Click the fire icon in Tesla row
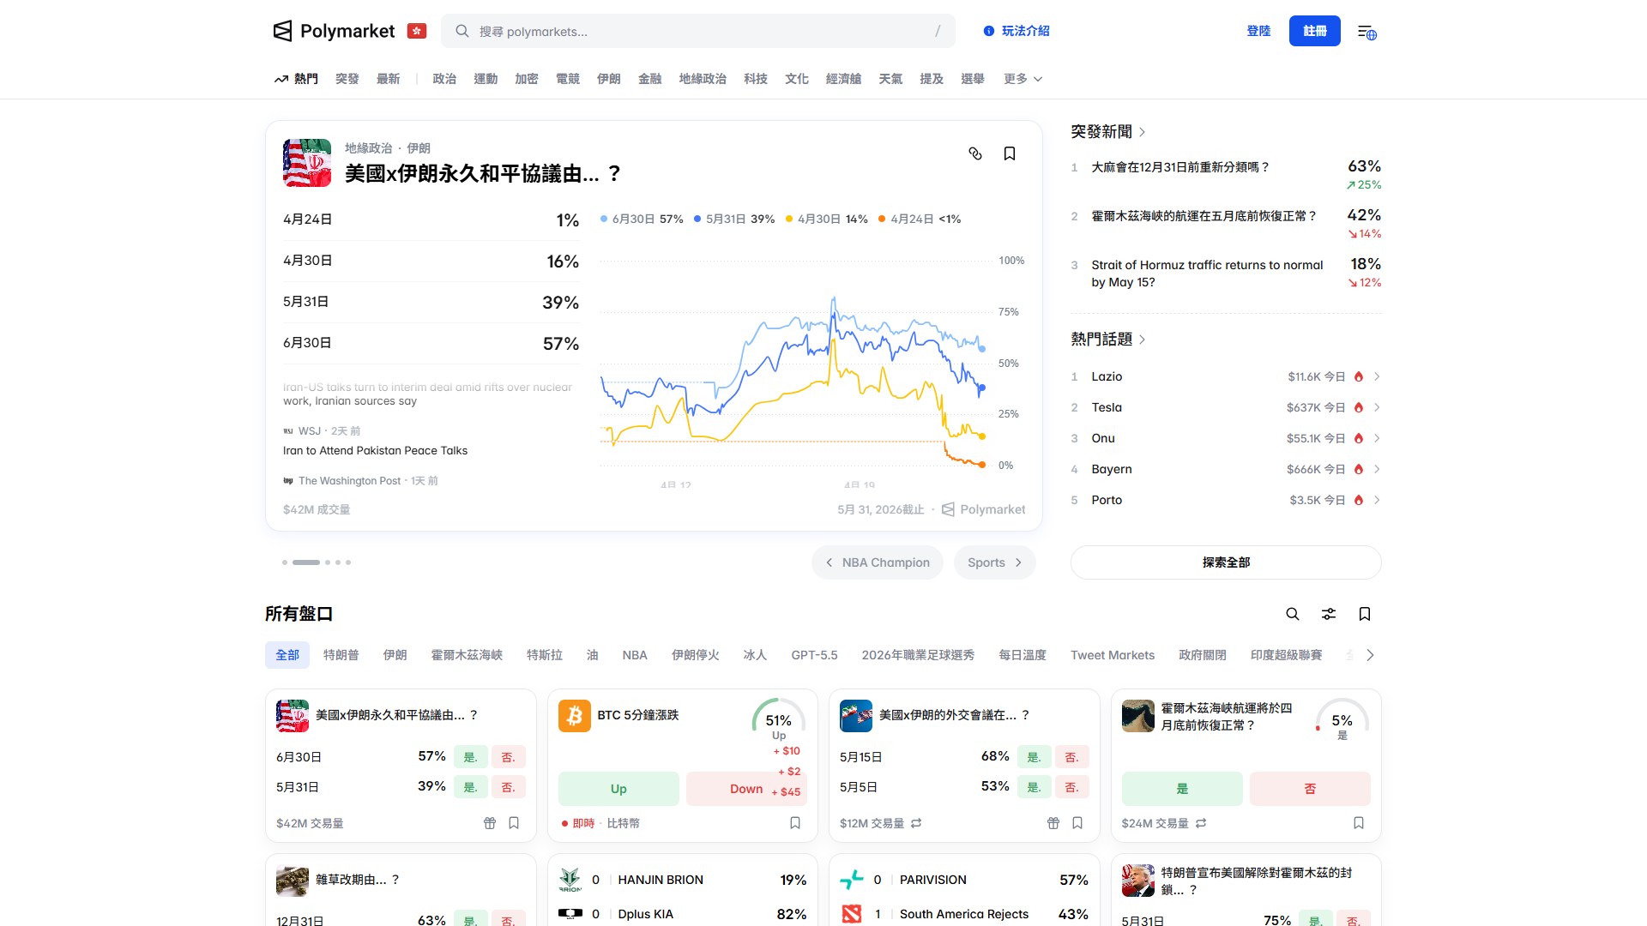 click(x=1359, y=407)
